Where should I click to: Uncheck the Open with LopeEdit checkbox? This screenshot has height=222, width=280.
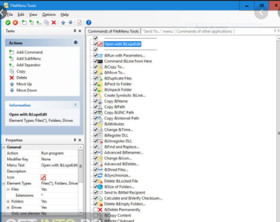point(96,44)
